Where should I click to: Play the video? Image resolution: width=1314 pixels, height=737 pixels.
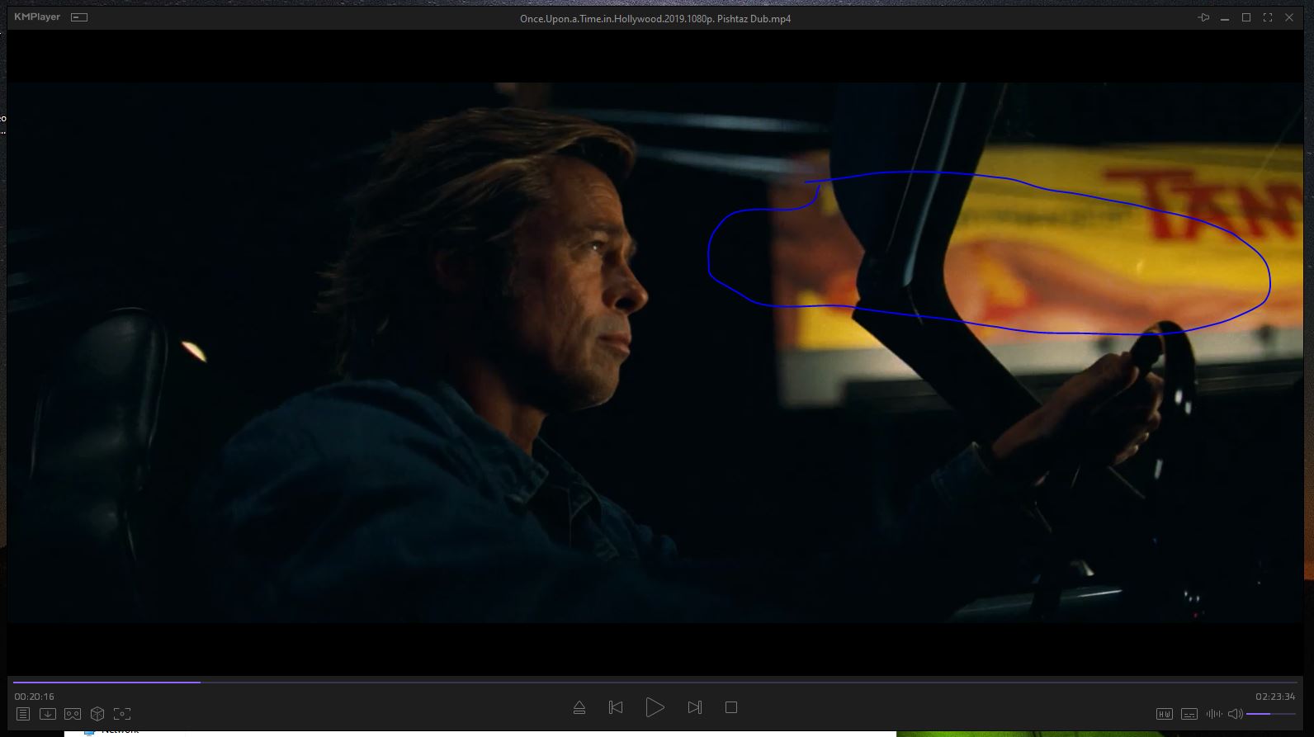[655, 707]
